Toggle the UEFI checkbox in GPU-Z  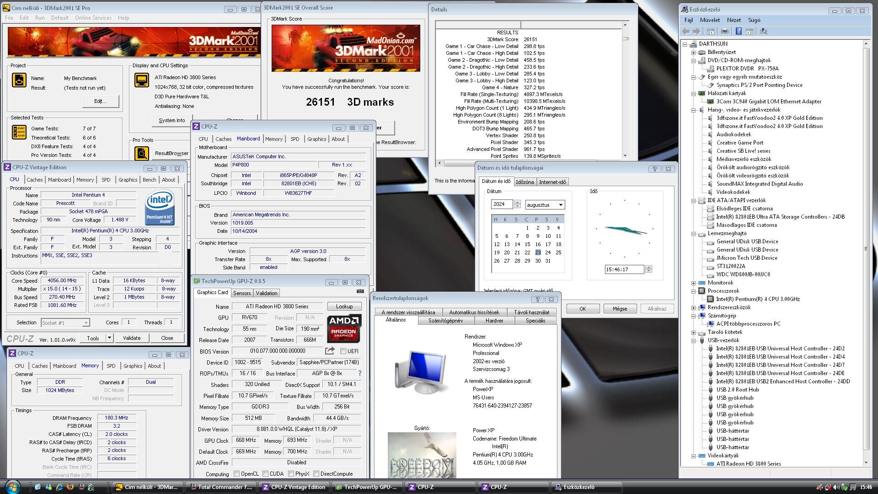pyautogui.click(x=343, y=351)
